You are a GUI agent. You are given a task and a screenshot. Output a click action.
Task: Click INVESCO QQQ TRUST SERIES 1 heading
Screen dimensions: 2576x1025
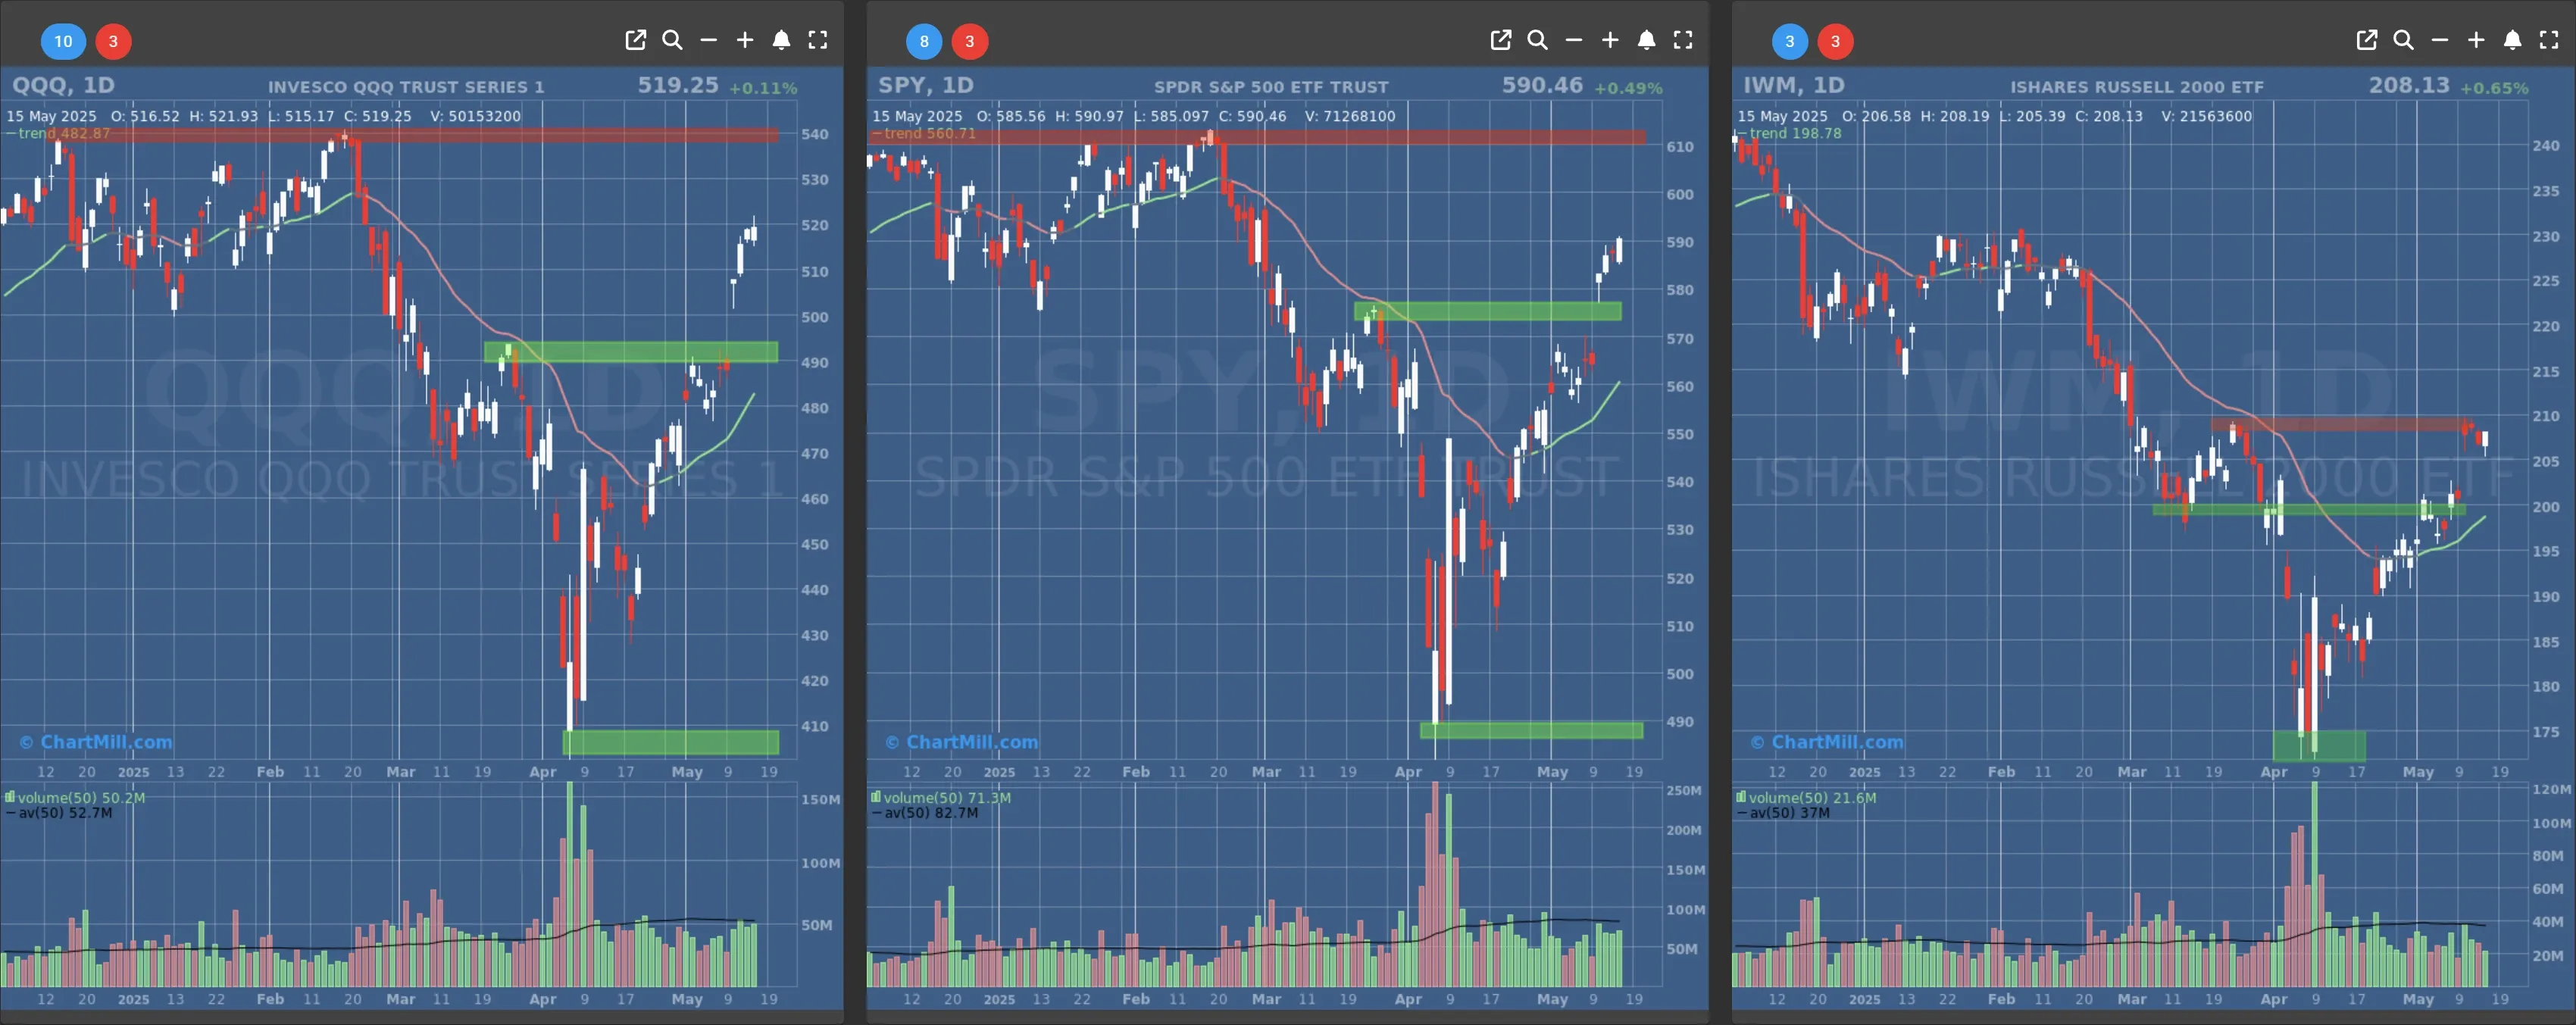point(406,87)
